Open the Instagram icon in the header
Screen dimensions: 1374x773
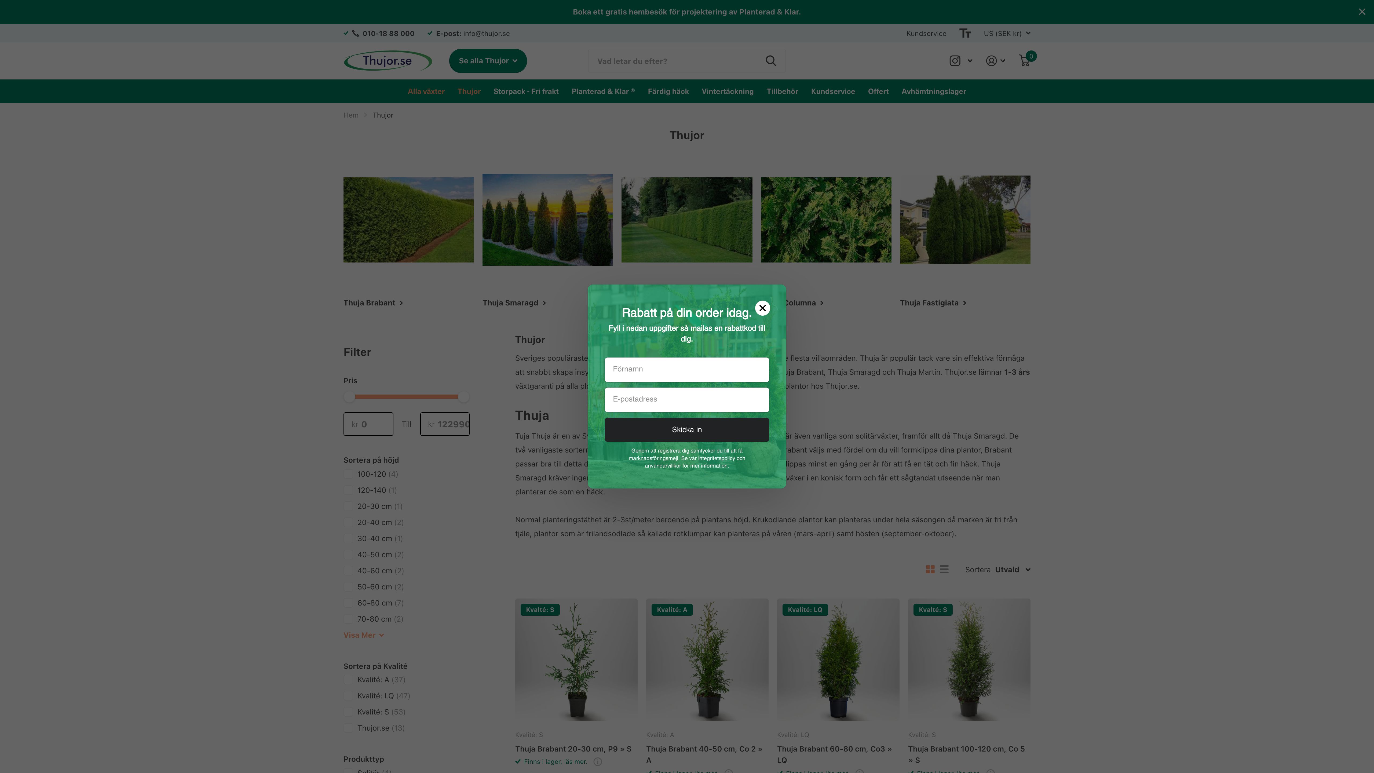pyautogui.click(x=955, y=60)
